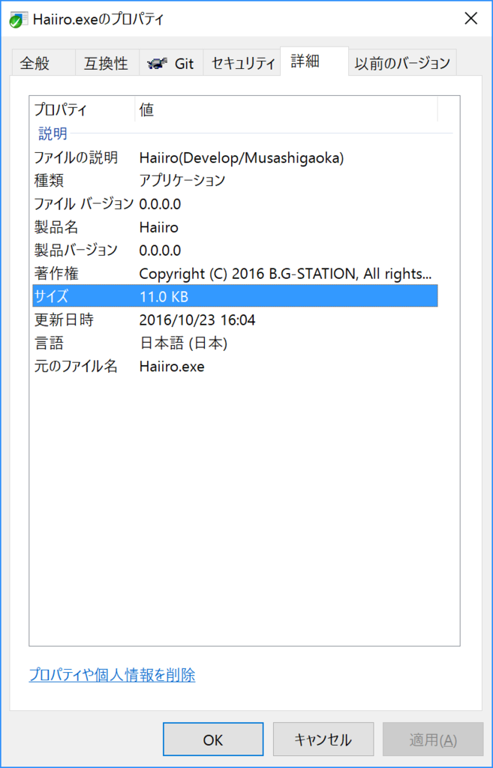The height and width of the screenshot is (768, 493).
Task: Open the 互換性 tab
Action: tap(107, 63)
